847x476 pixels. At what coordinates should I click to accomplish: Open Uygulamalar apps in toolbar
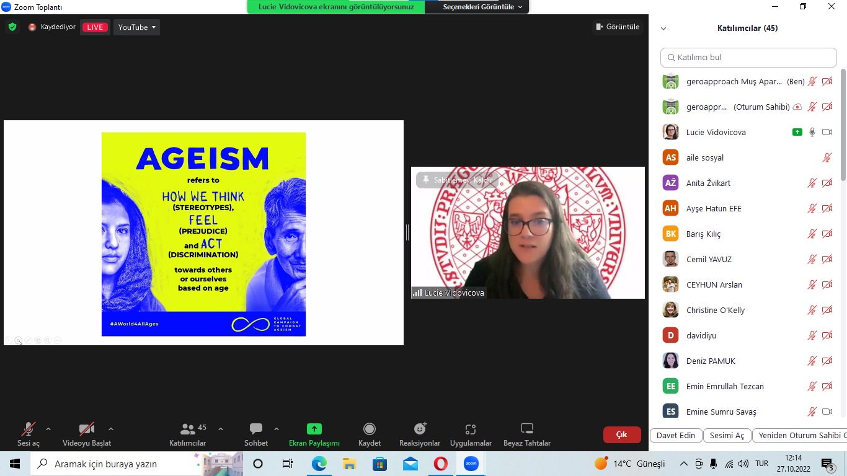(471, 434)
